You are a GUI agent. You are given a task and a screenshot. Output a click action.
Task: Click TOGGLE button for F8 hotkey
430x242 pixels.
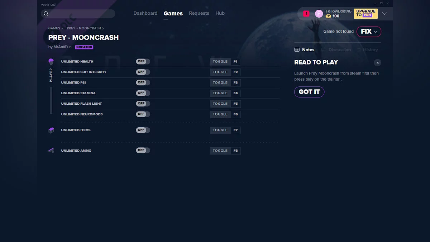click(x=220, y=151)
